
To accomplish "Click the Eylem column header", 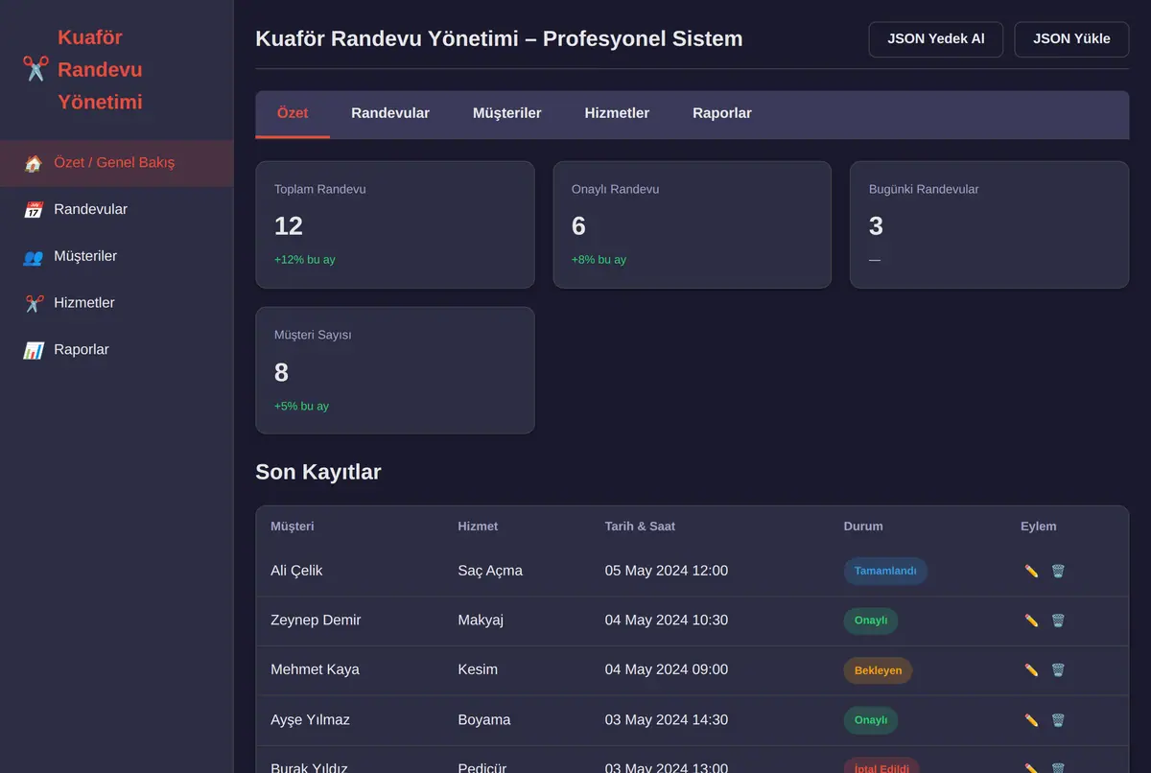I will pyautogui.click(x=1039, y=527).
